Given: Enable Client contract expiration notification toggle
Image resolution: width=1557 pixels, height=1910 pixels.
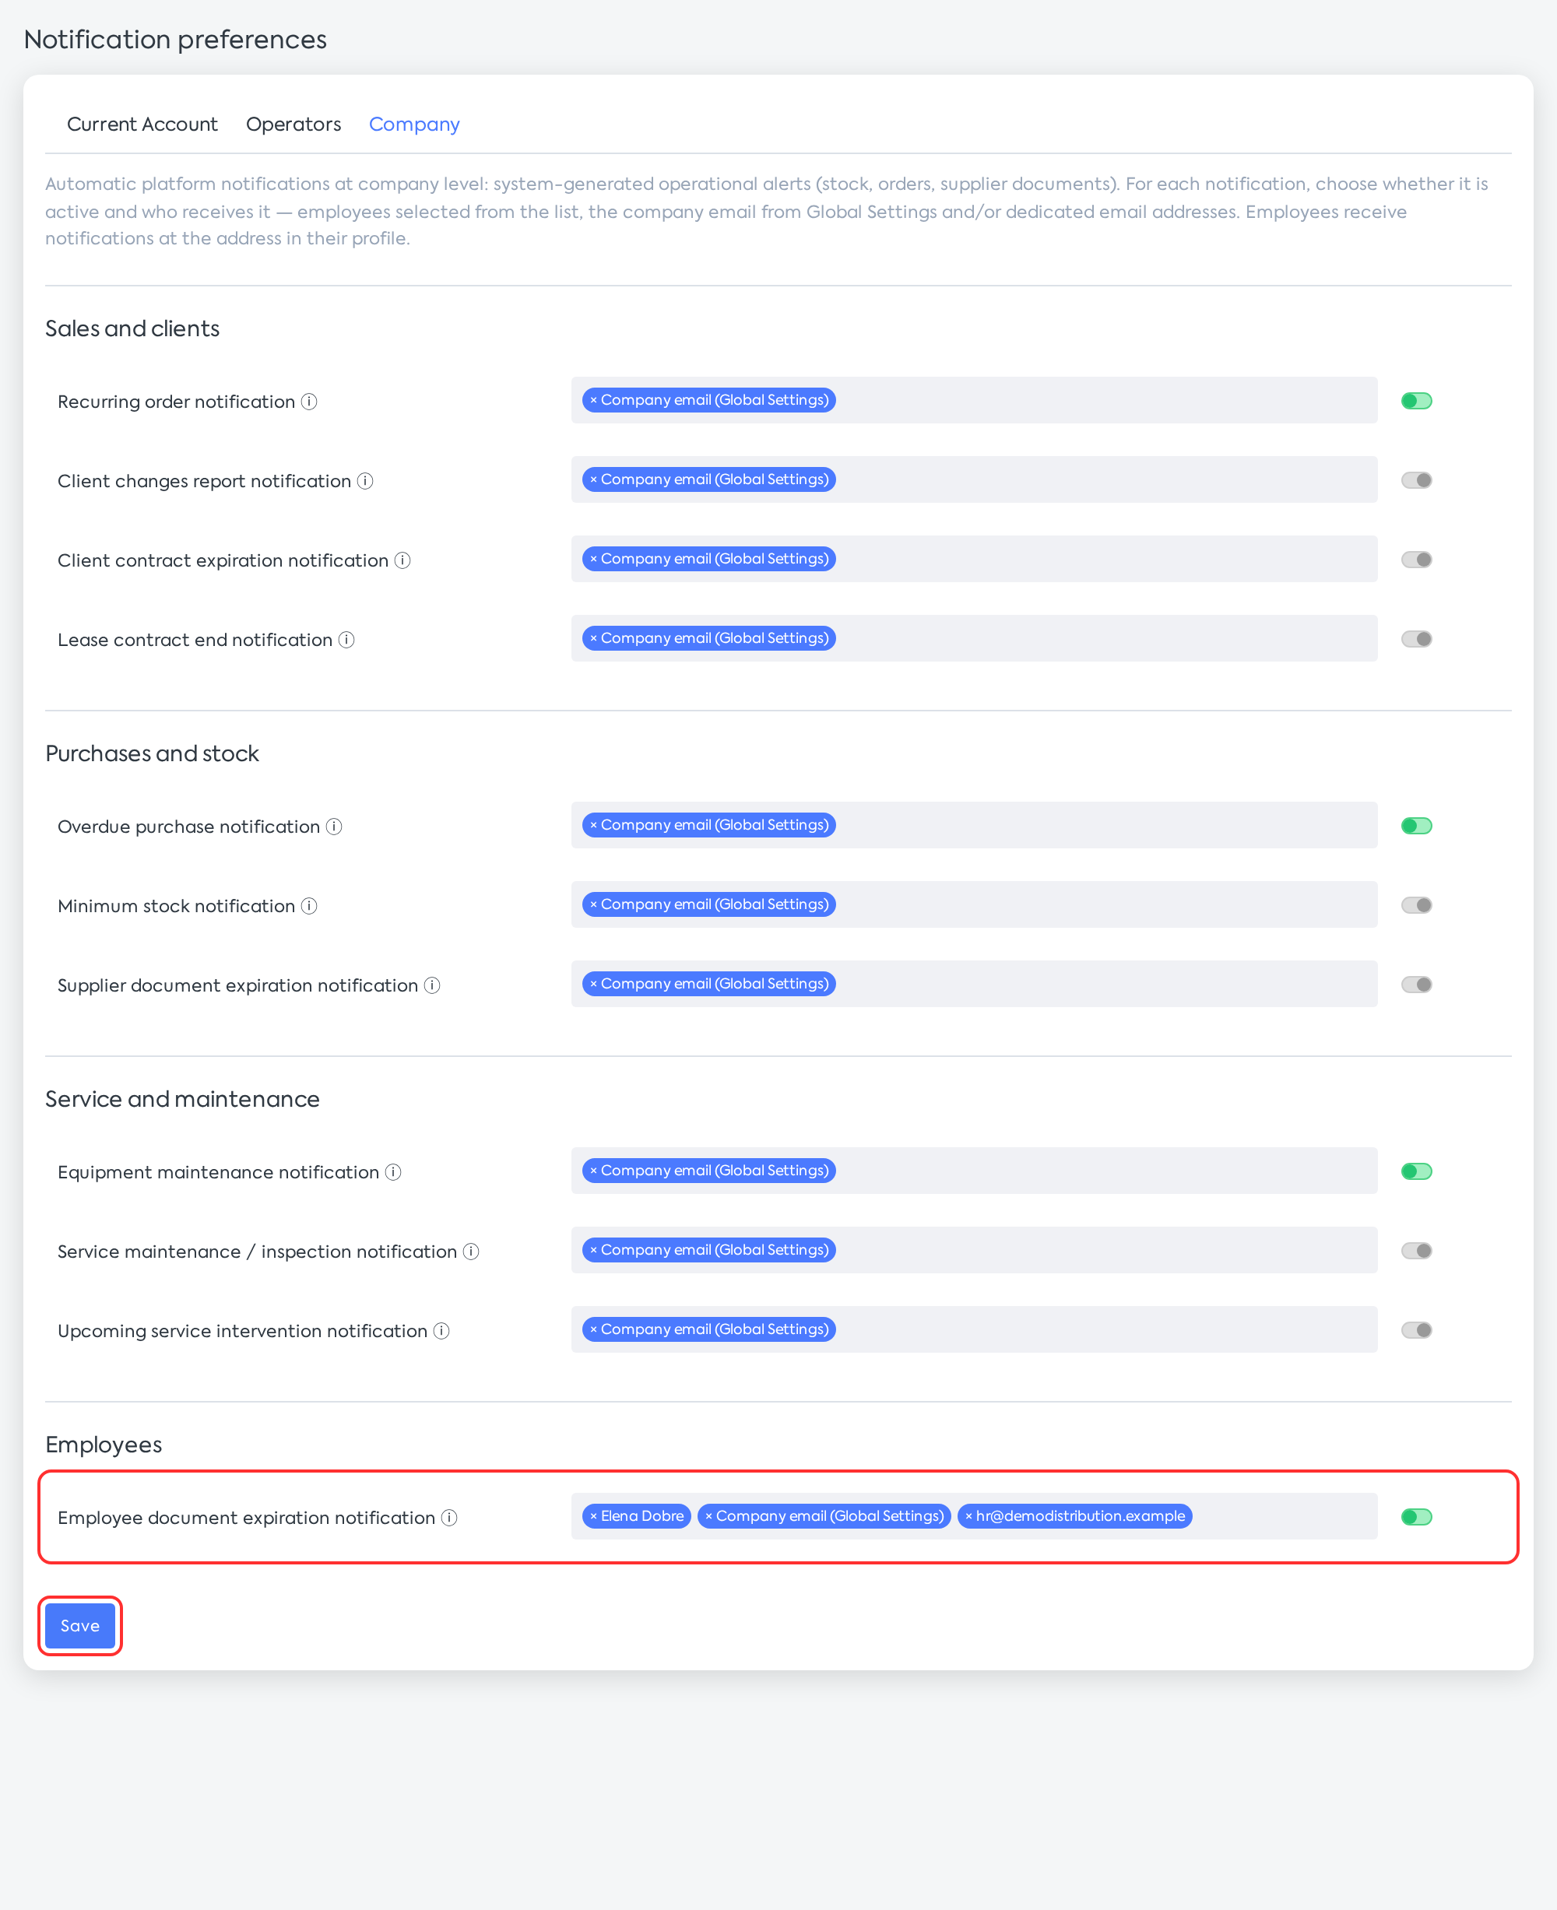Looking at the screenshot, I should [x=1416, y=560].
